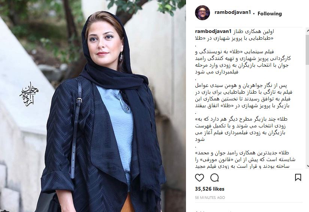The image size is (309, 212).
Task: Open comments via the speech bubble icon
Action: click(x=214, y=178)
